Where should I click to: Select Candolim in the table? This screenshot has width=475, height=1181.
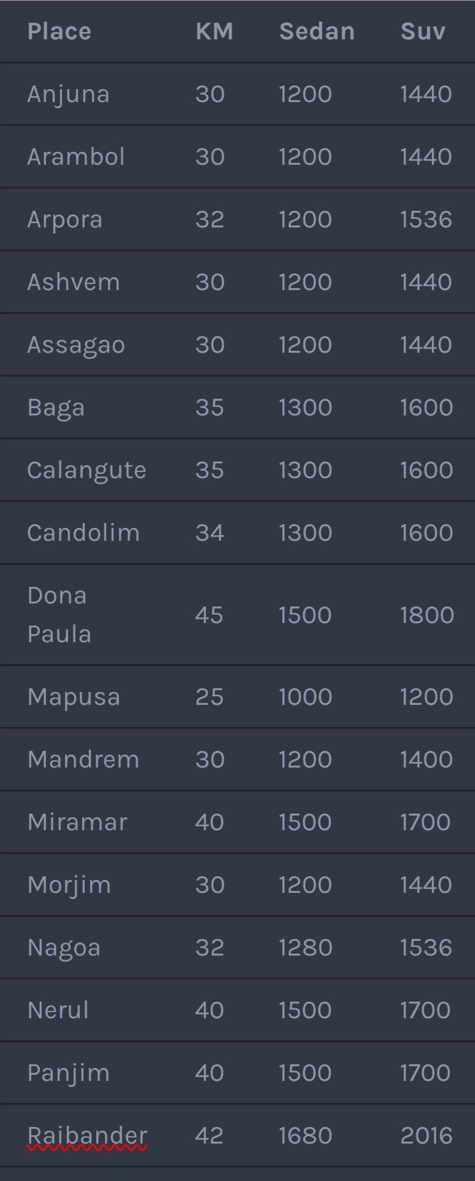point(84,533)
